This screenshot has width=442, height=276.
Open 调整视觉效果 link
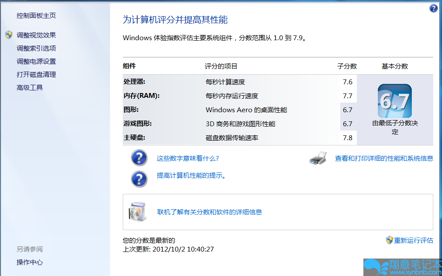[x=36, y=35]
